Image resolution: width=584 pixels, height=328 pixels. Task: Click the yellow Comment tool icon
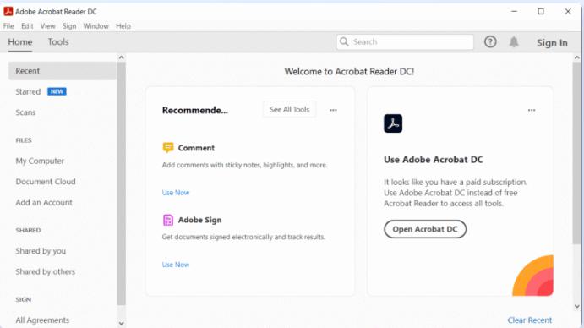168,148
